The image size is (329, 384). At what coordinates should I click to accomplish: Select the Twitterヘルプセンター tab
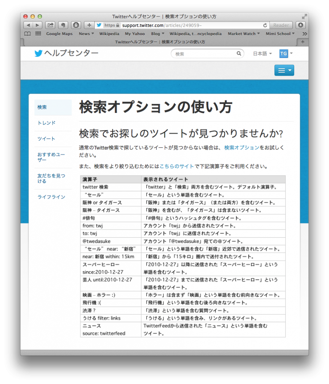click(x=160, y=42)
